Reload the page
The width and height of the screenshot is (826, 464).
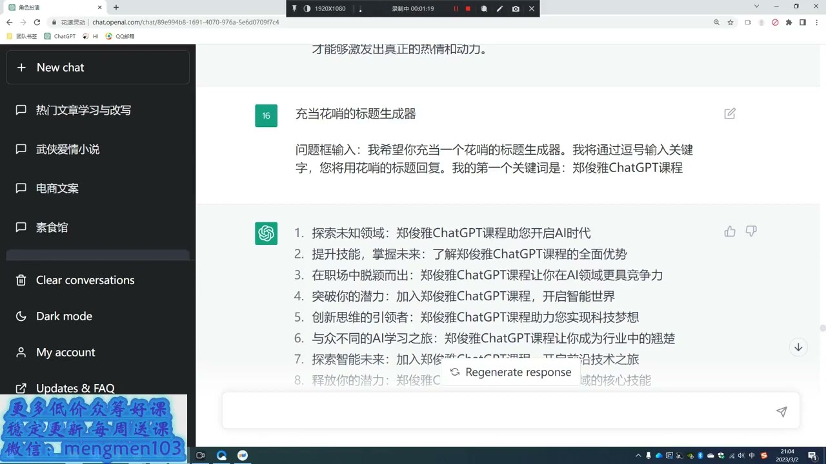(37, 22)
